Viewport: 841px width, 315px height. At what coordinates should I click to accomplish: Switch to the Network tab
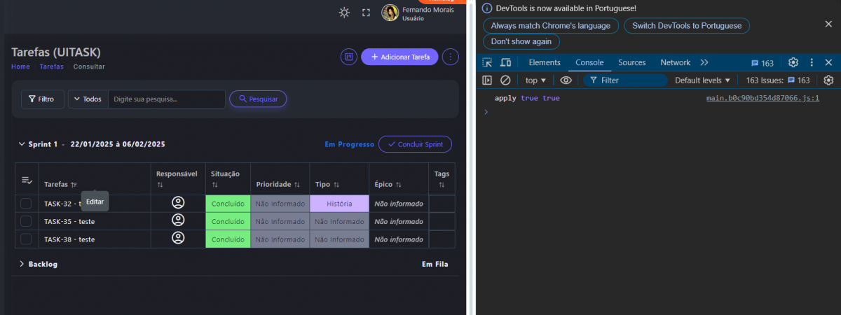pos(675,63)
